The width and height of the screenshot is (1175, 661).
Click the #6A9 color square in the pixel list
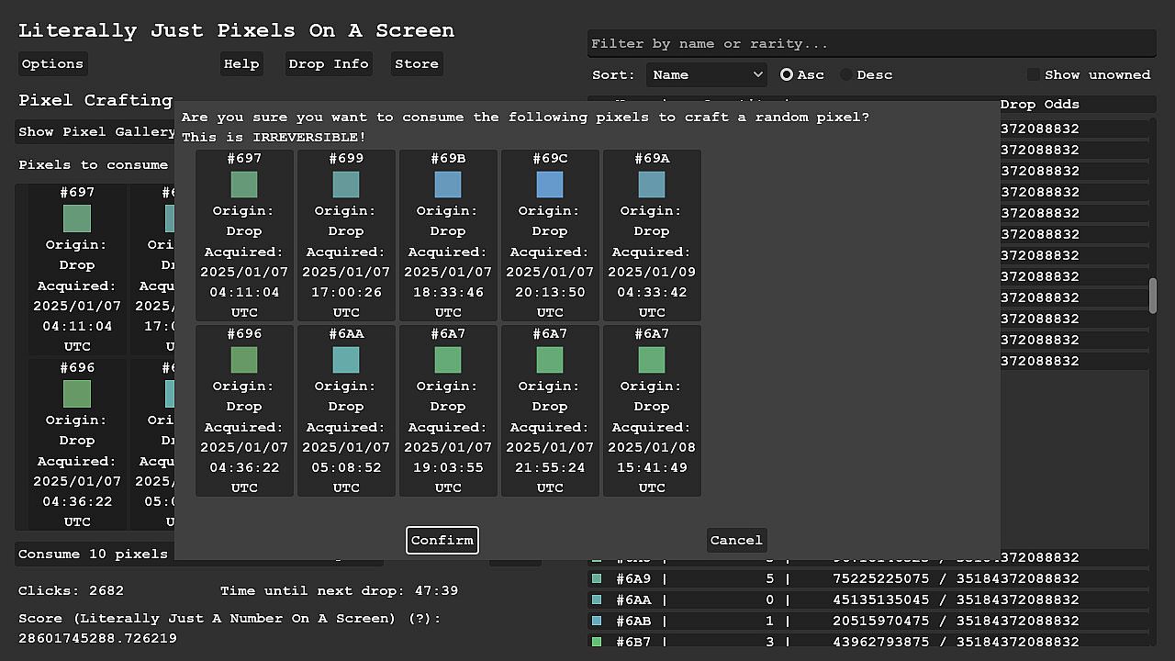click(x=597, y=579)
